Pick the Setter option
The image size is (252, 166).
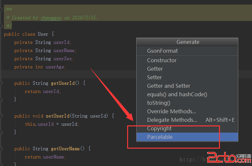point(155,77)
